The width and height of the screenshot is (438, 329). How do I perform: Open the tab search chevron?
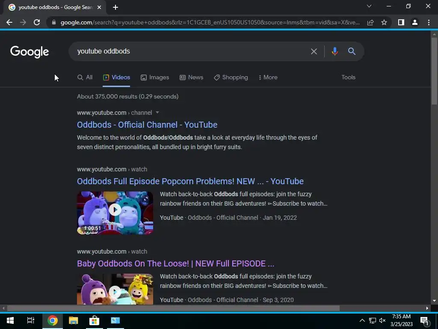(x=369, y=6)
